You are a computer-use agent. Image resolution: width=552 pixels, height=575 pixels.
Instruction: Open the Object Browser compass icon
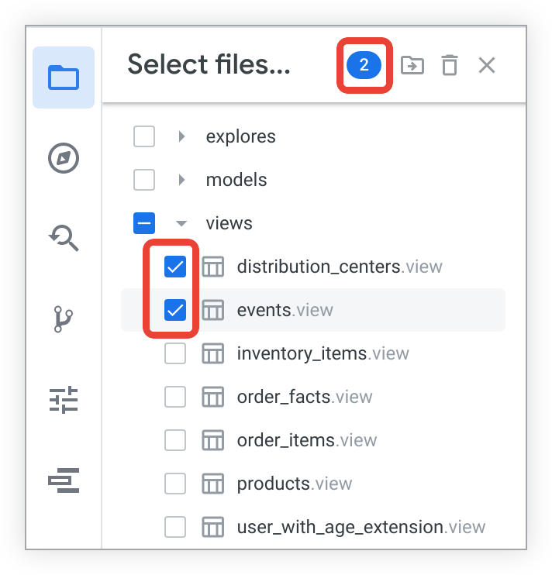click(64, 158)
